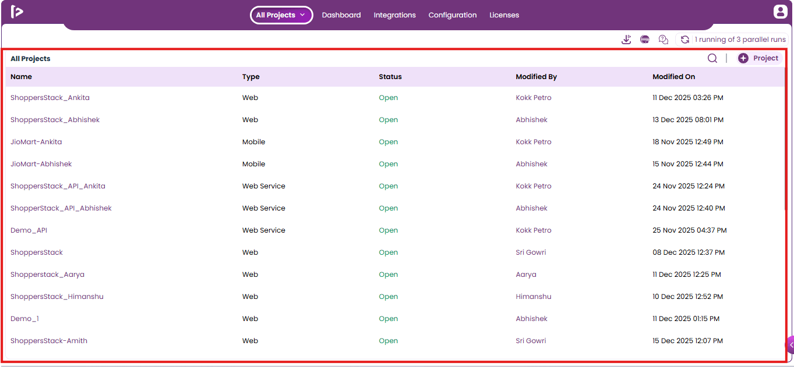Viewport: 794px width, 367px height.
Task: Select the JioMart-Abhishek project link
Action: click(x=41, y=164)
